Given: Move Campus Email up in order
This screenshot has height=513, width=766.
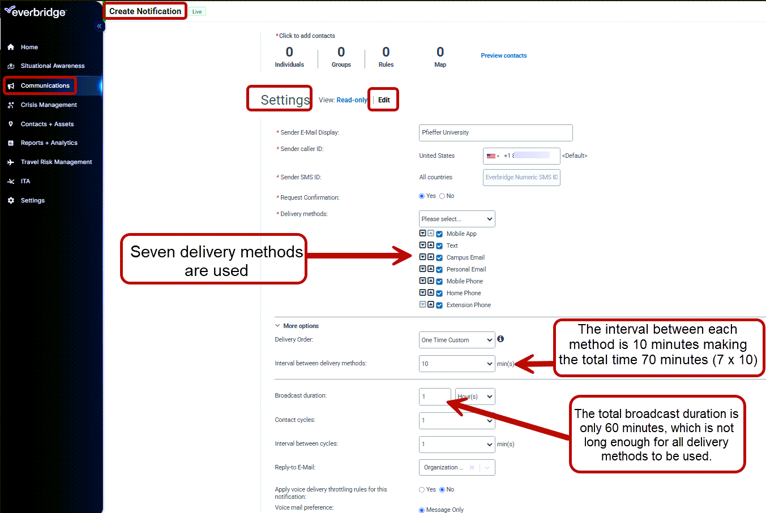Looking at the screenshot, I should [431, 257].
